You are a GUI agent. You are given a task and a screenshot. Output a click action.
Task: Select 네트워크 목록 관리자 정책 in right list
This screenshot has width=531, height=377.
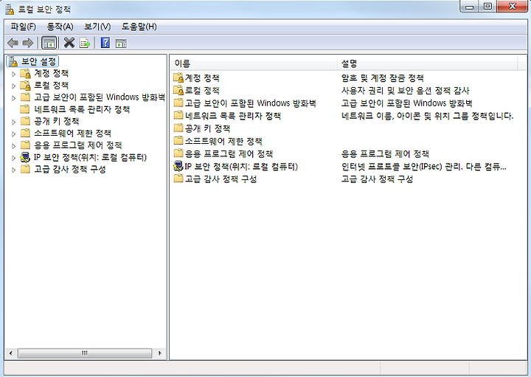coord(232,116)
